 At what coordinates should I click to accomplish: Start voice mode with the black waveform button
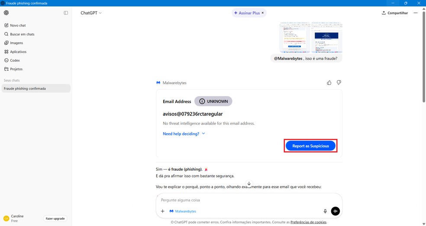(335, 211)
